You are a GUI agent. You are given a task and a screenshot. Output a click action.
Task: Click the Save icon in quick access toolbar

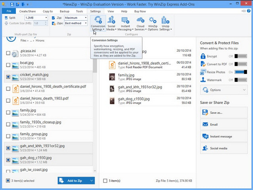[x=12, y=4]
